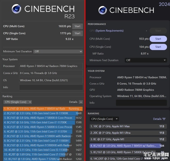This screenshot has width=170, height=161.
Task: Click the R23 Info input field
Action: 51,87
